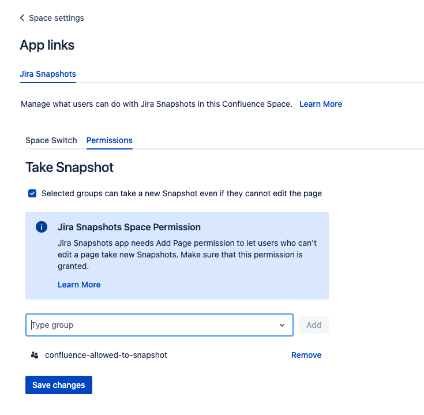Screen dimensions: 424x415
Task: Click the blue info icon in the panel
Action: pos(42,227)
